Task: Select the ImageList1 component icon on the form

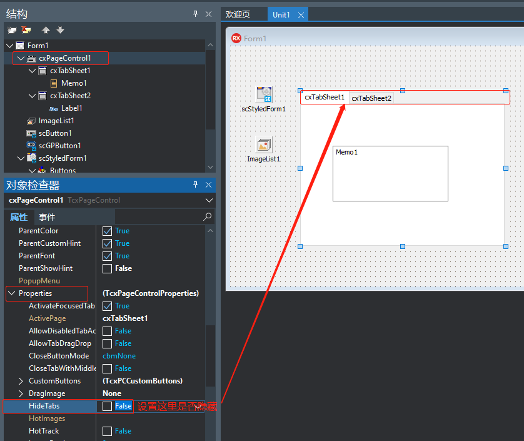Action: click(264, 144)
